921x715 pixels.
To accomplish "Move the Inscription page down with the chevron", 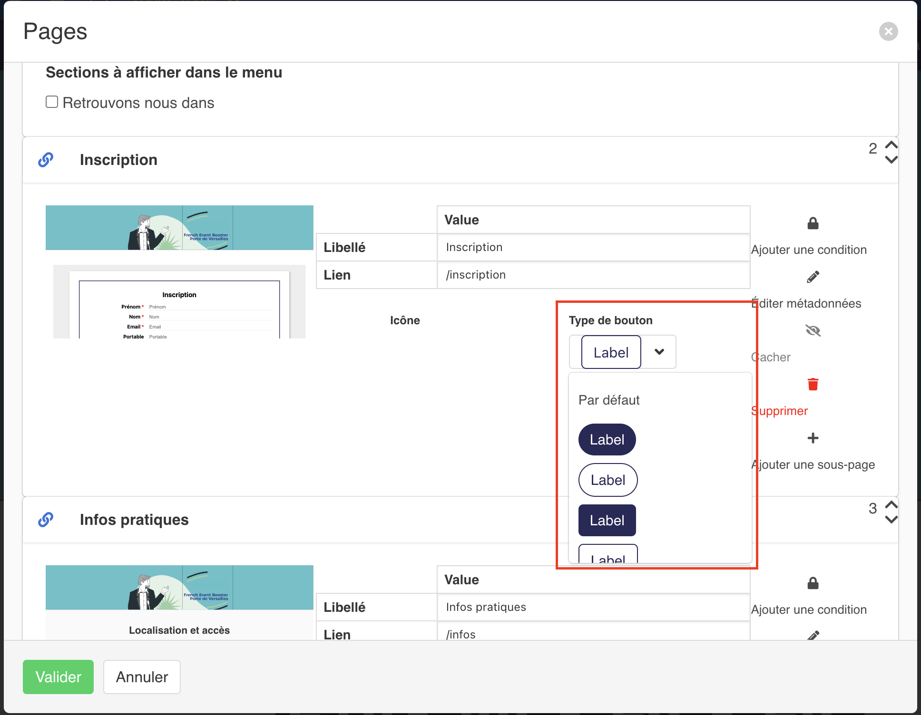I will 891,160.
